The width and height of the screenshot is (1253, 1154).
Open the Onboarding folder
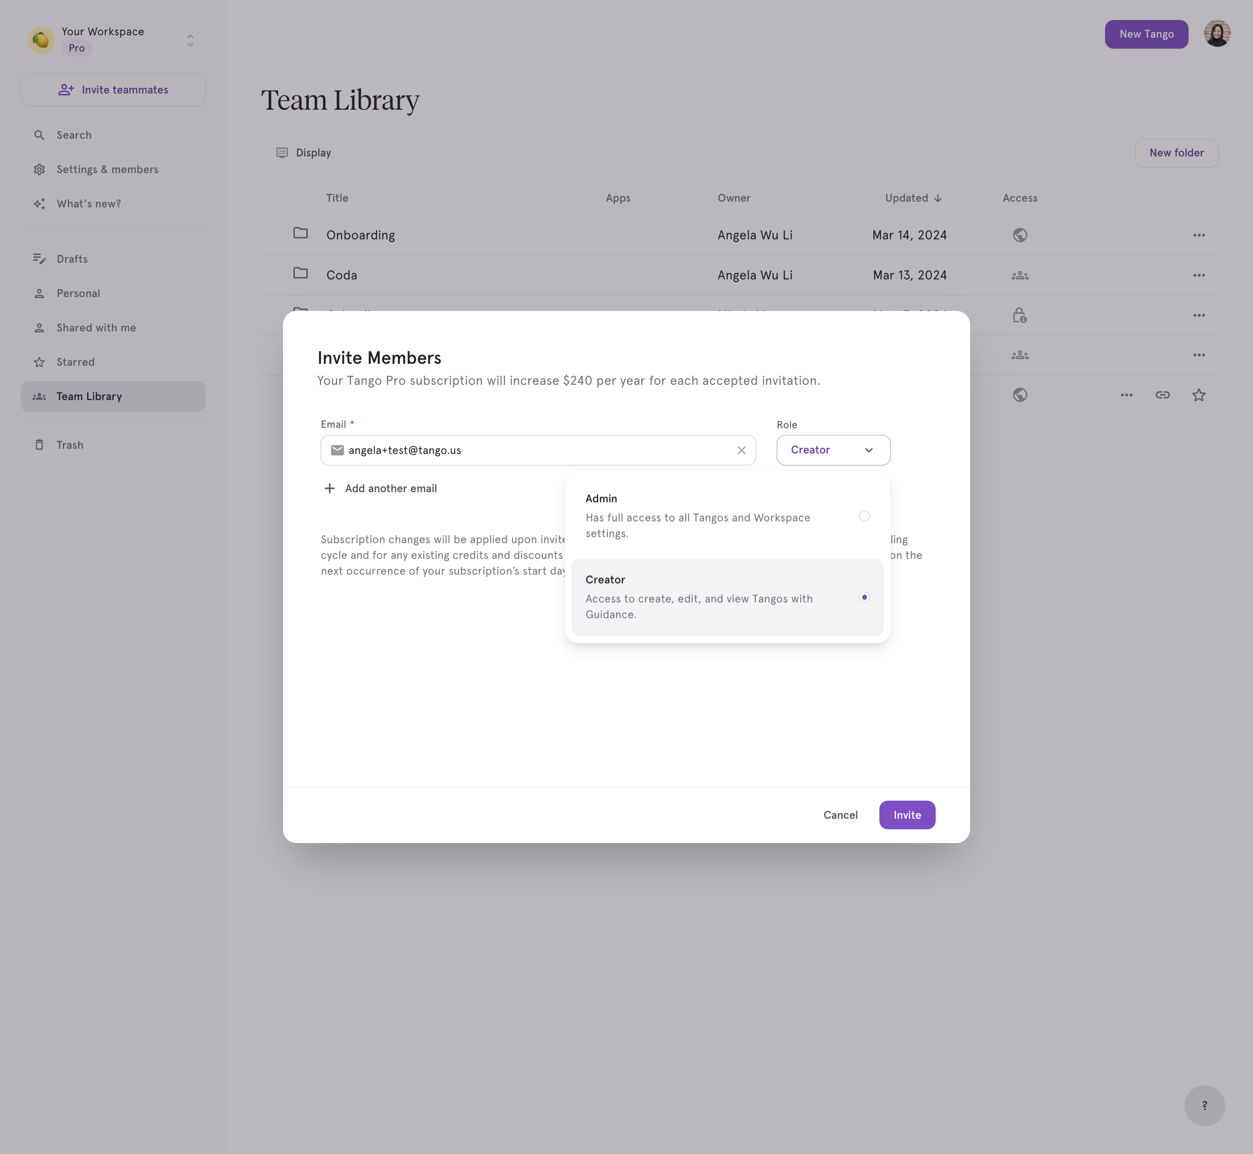[x=361, y=235]
